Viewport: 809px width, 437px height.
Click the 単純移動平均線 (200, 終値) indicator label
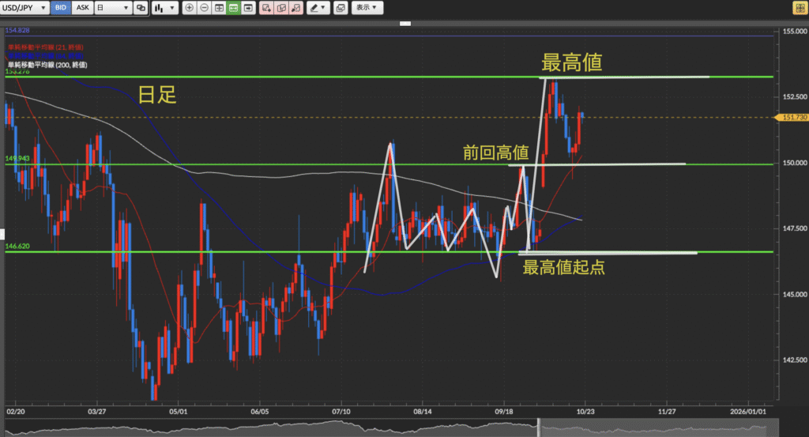pyautogui.click(x=46, y=65)
